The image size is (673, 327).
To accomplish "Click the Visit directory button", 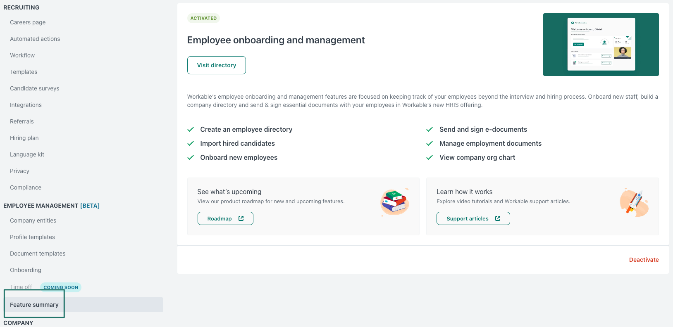I will tap(217, 65).
